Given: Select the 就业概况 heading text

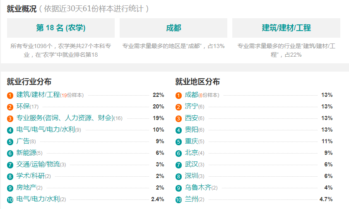Looking at the screenshot, I should 22,9.
